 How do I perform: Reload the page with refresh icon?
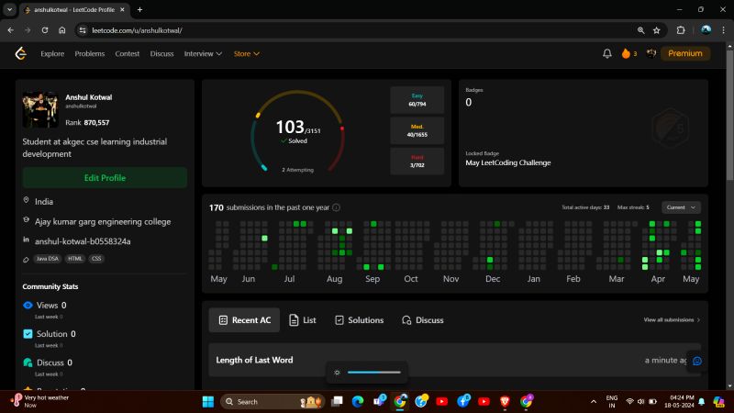click(45, 30)
